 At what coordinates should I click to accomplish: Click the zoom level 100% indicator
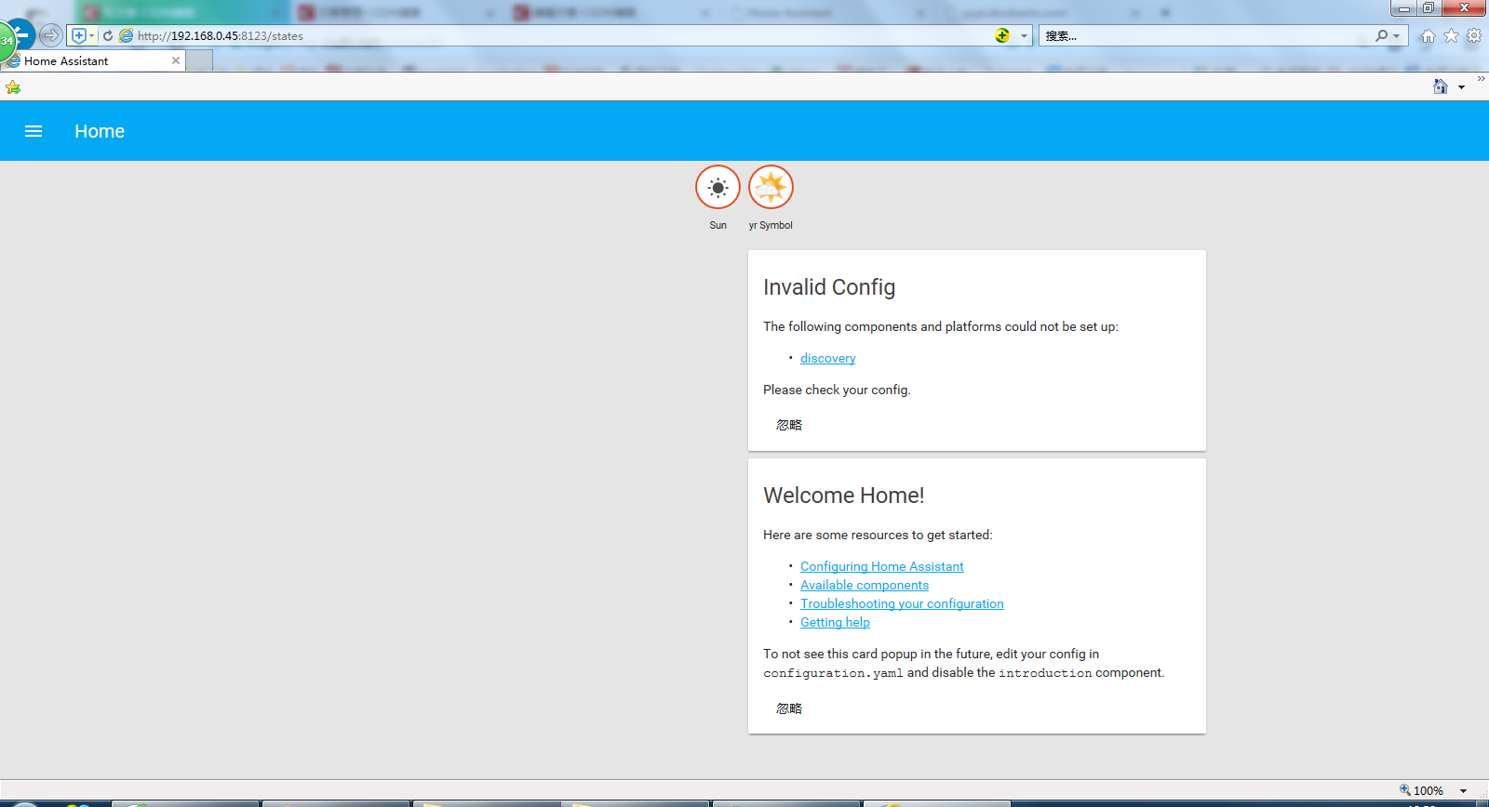[1421, 790]
